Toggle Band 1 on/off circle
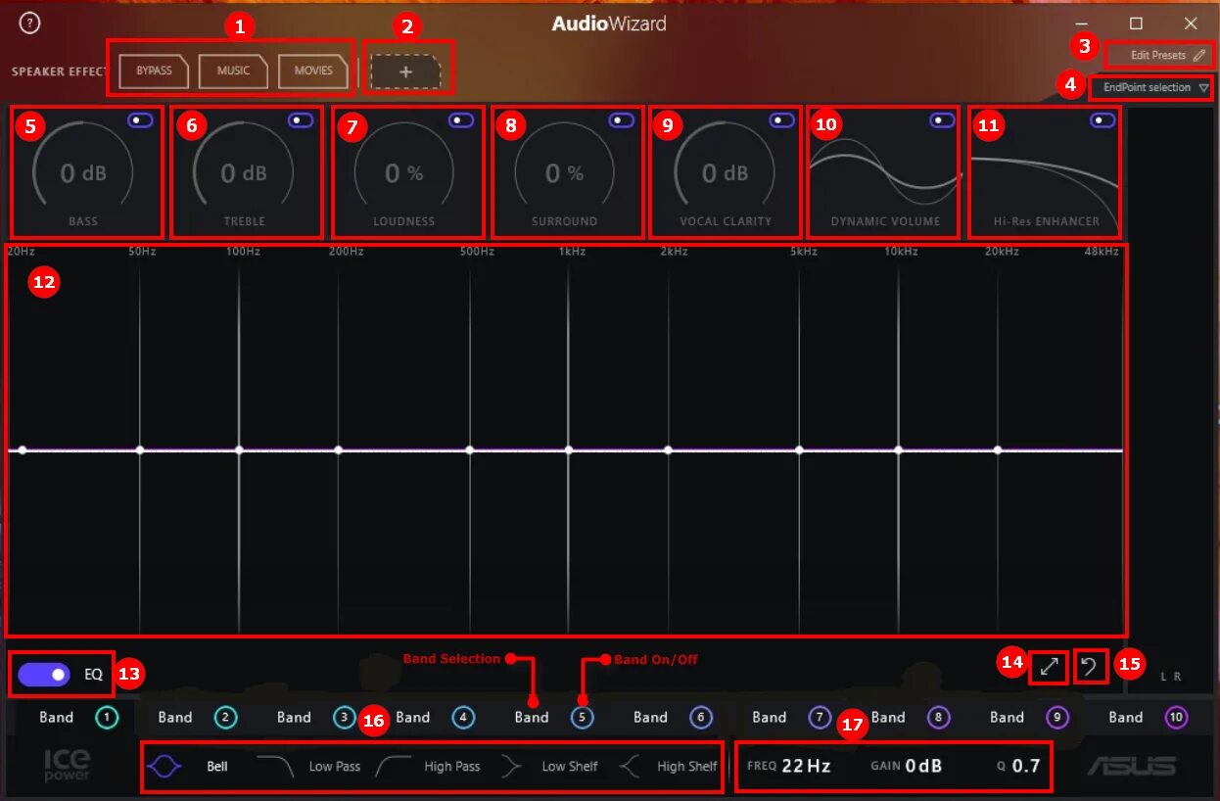Viewport: 1220px width, 801px height. coord(107,718)
